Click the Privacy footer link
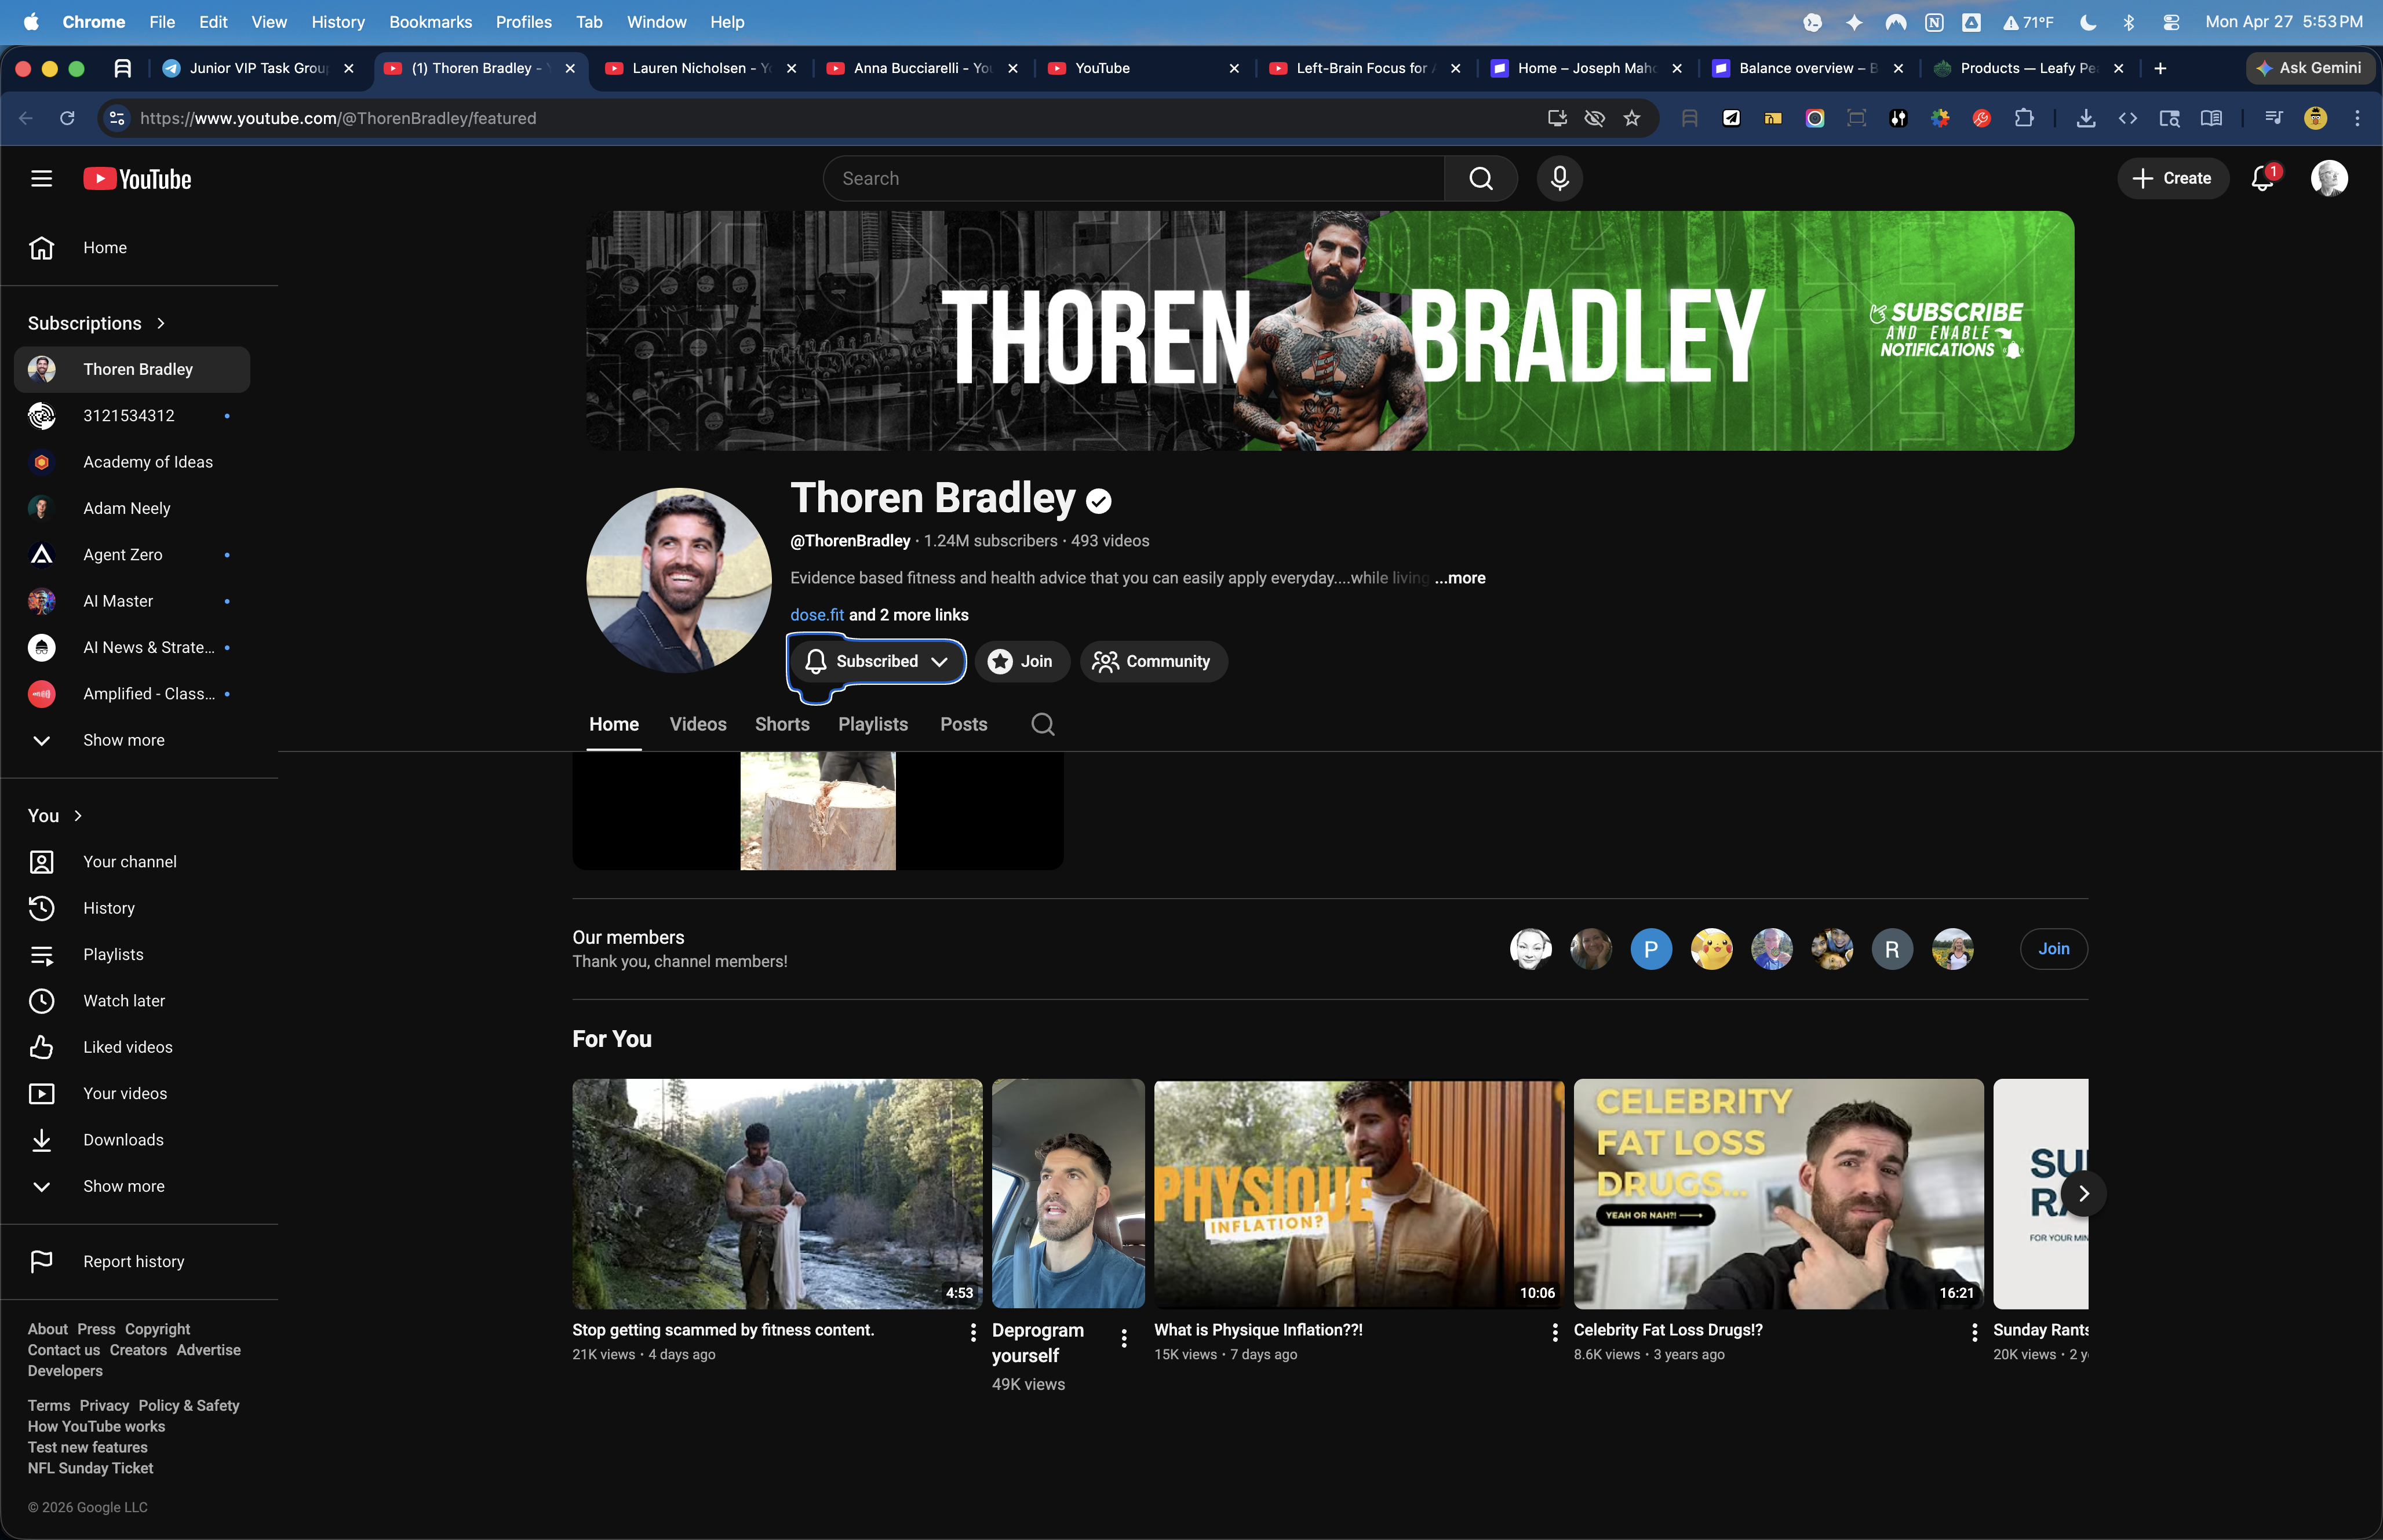2383x1540 pixels. coord(104,1406)
